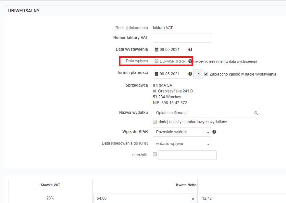Show help icon next to Termin płatności
Image resolution: width=286 pixels, height=203 pixels.
(190, 74)
